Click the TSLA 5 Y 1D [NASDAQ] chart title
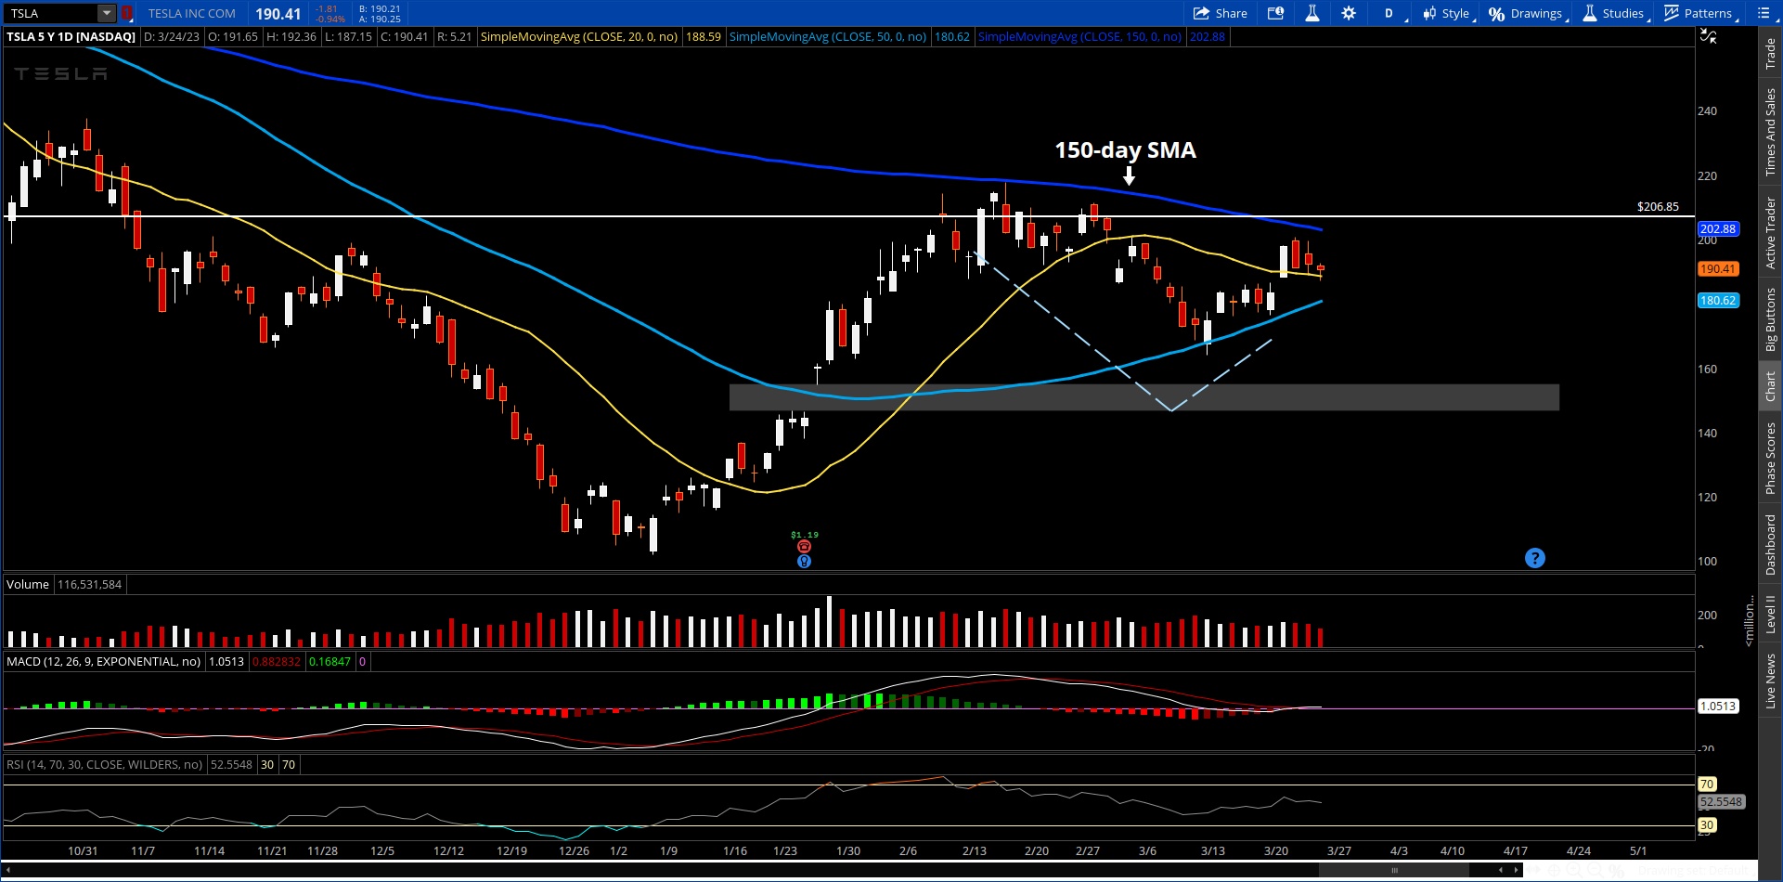The image size is (1783, 882). tap(71, 37)
